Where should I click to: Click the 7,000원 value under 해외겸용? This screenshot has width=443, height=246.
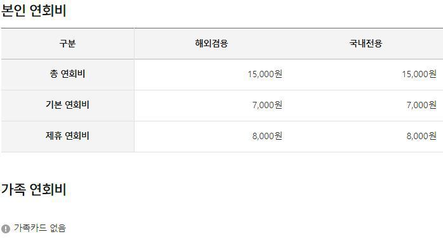click(x=267, y=105)
